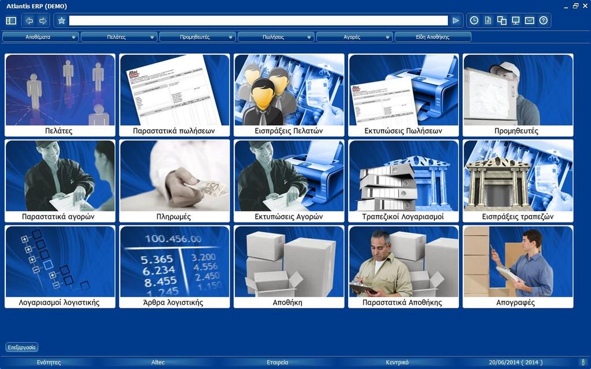Click the address bar input field
This screenshot has height=369, width=591.
click(x=258, y=21)
